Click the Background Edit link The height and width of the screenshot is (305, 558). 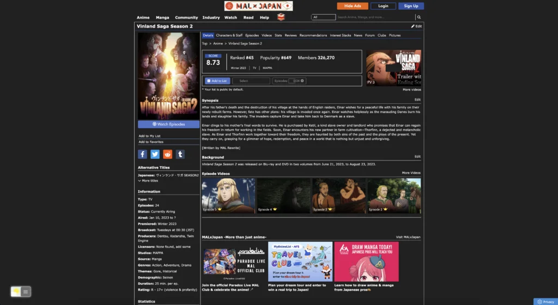point(417,157)
